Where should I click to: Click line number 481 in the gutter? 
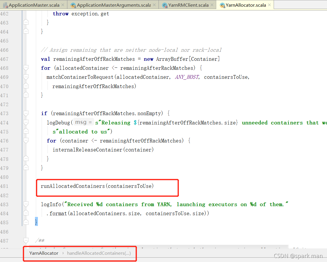coord(4,186)
